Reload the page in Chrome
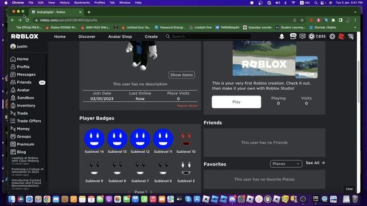 click(x=28, y=21)
